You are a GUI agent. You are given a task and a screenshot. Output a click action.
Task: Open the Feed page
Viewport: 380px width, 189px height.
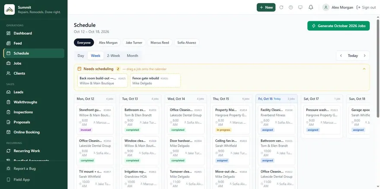click(34, 43)
